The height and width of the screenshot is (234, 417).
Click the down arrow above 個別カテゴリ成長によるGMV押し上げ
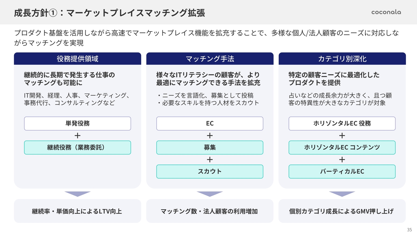coord(342,194)
